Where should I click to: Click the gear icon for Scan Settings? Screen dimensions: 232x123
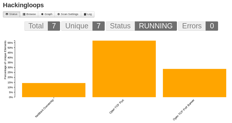pyautogui.click(x=59, y=14)
